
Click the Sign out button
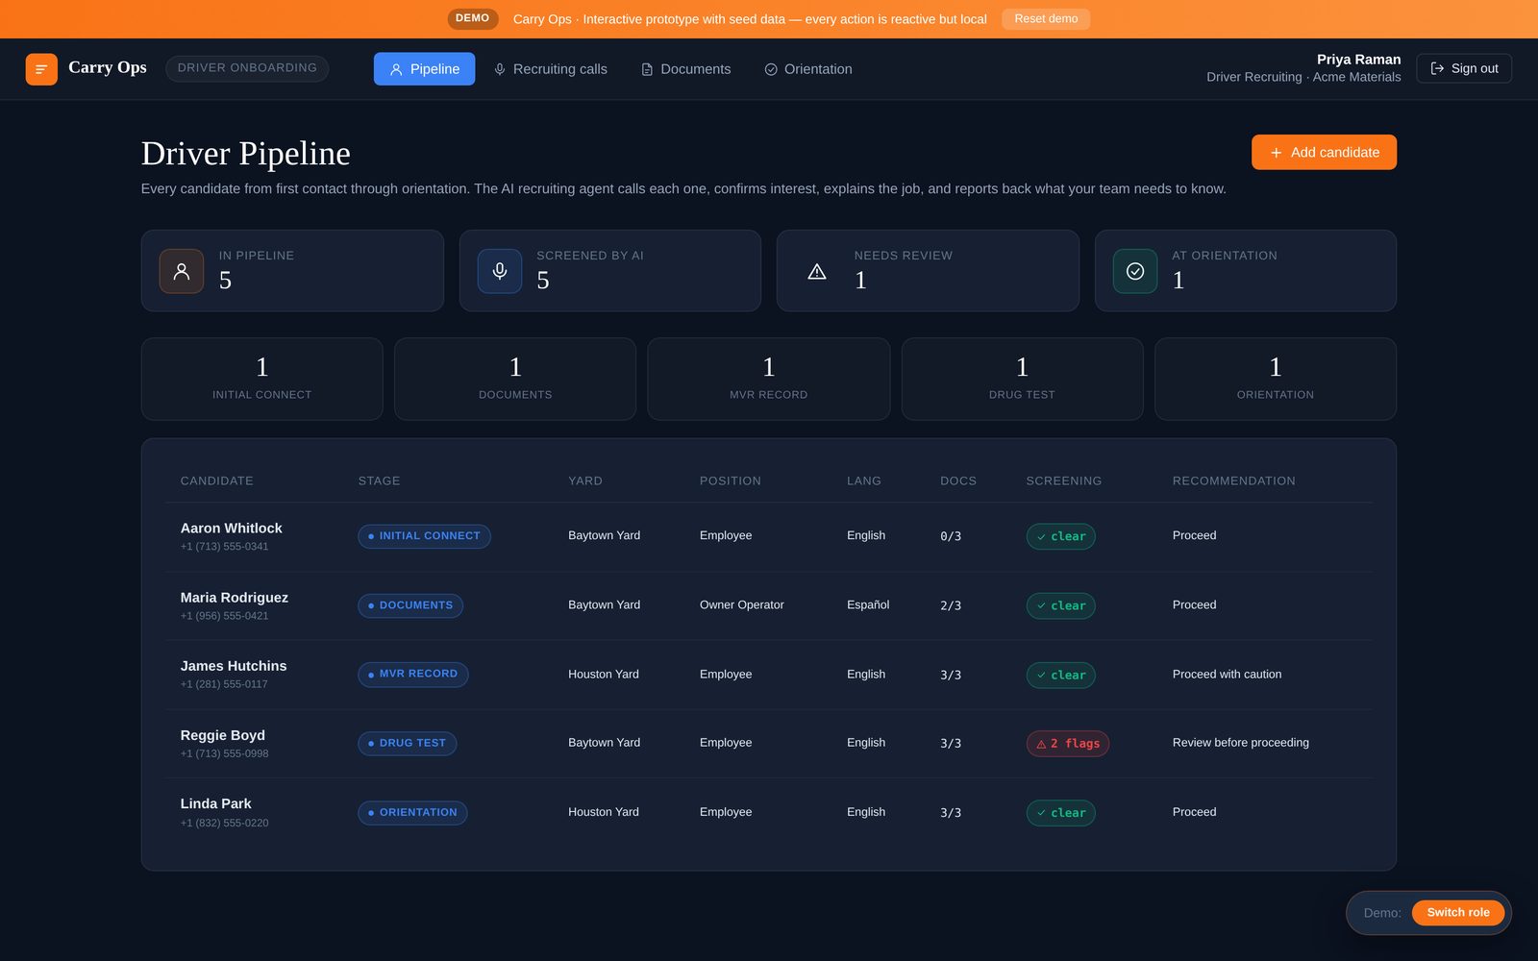tap(1464, 68)
